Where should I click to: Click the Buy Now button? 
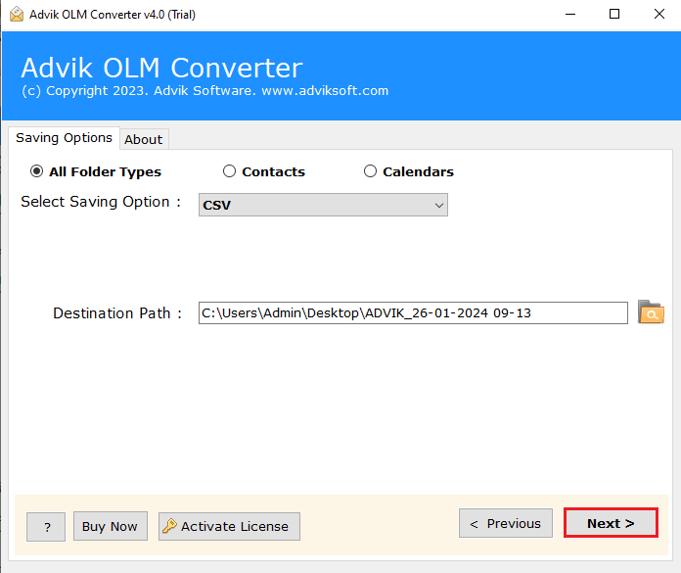[x=111, y=527]
